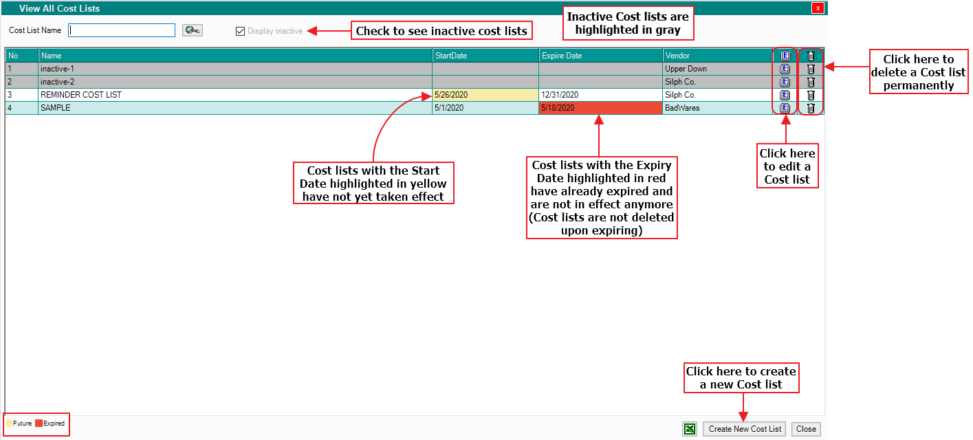Click the Vendor column header

[715, 56]
